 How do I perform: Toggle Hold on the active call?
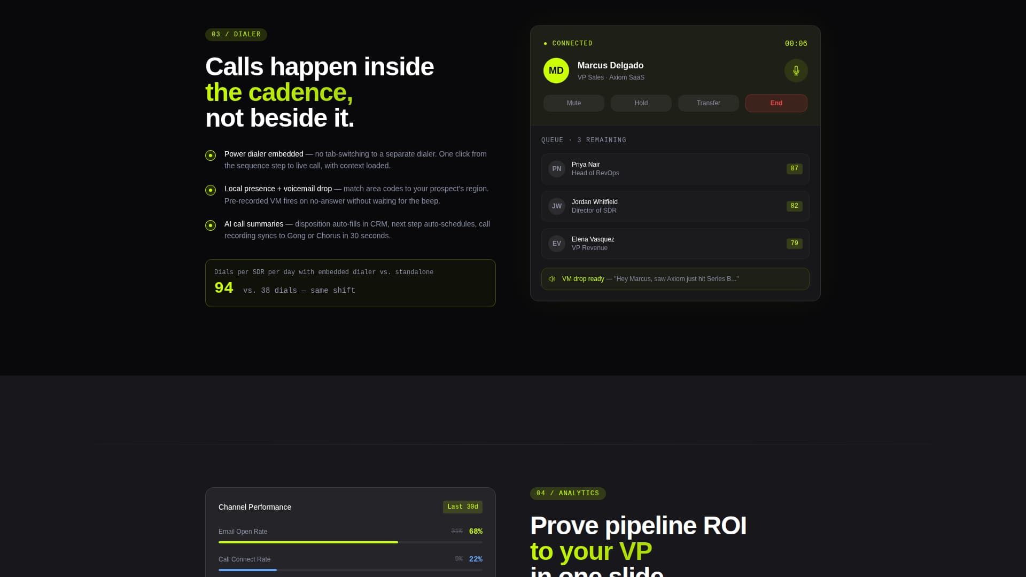click(x=641, y=103)
